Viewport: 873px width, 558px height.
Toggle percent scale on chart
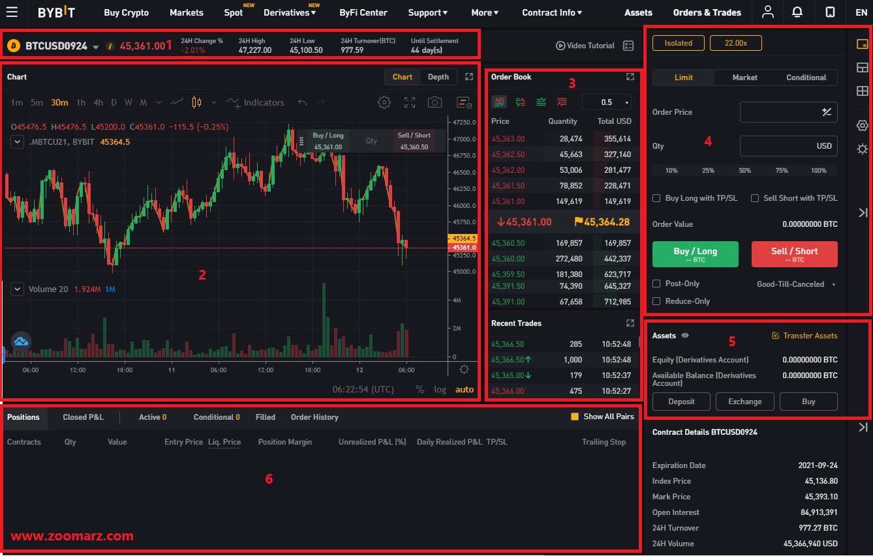pos(420,389)
